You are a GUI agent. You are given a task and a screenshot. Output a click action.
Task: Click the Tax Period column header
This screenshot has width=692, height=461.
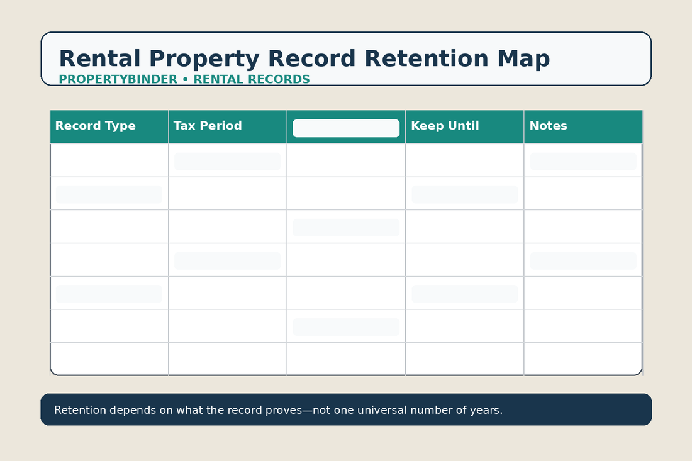[x=228, y=126]
